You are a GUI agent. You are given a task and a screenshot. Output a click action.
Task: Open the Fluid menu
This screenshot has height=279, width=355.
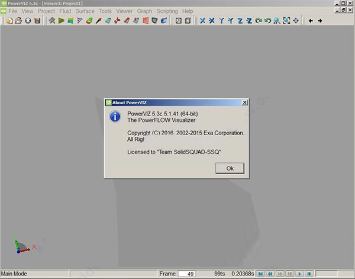point(65,11)
